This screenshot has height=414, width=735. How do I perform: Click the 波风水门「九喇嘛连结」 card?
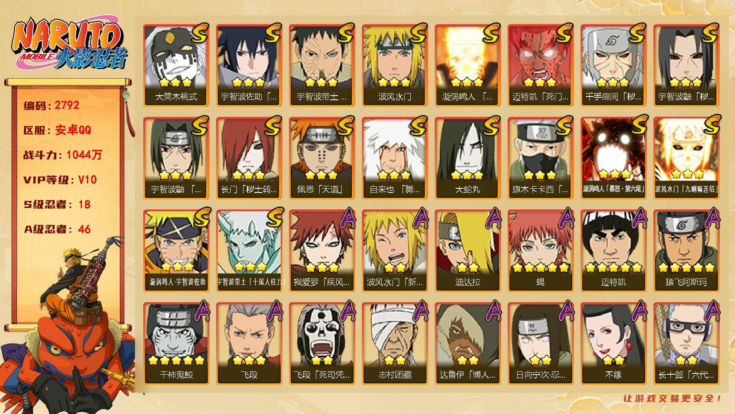tap(687, 158)
